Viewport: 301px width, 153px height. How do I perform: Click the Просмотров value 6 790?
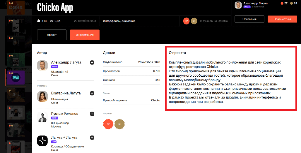(x=157, y=71)
